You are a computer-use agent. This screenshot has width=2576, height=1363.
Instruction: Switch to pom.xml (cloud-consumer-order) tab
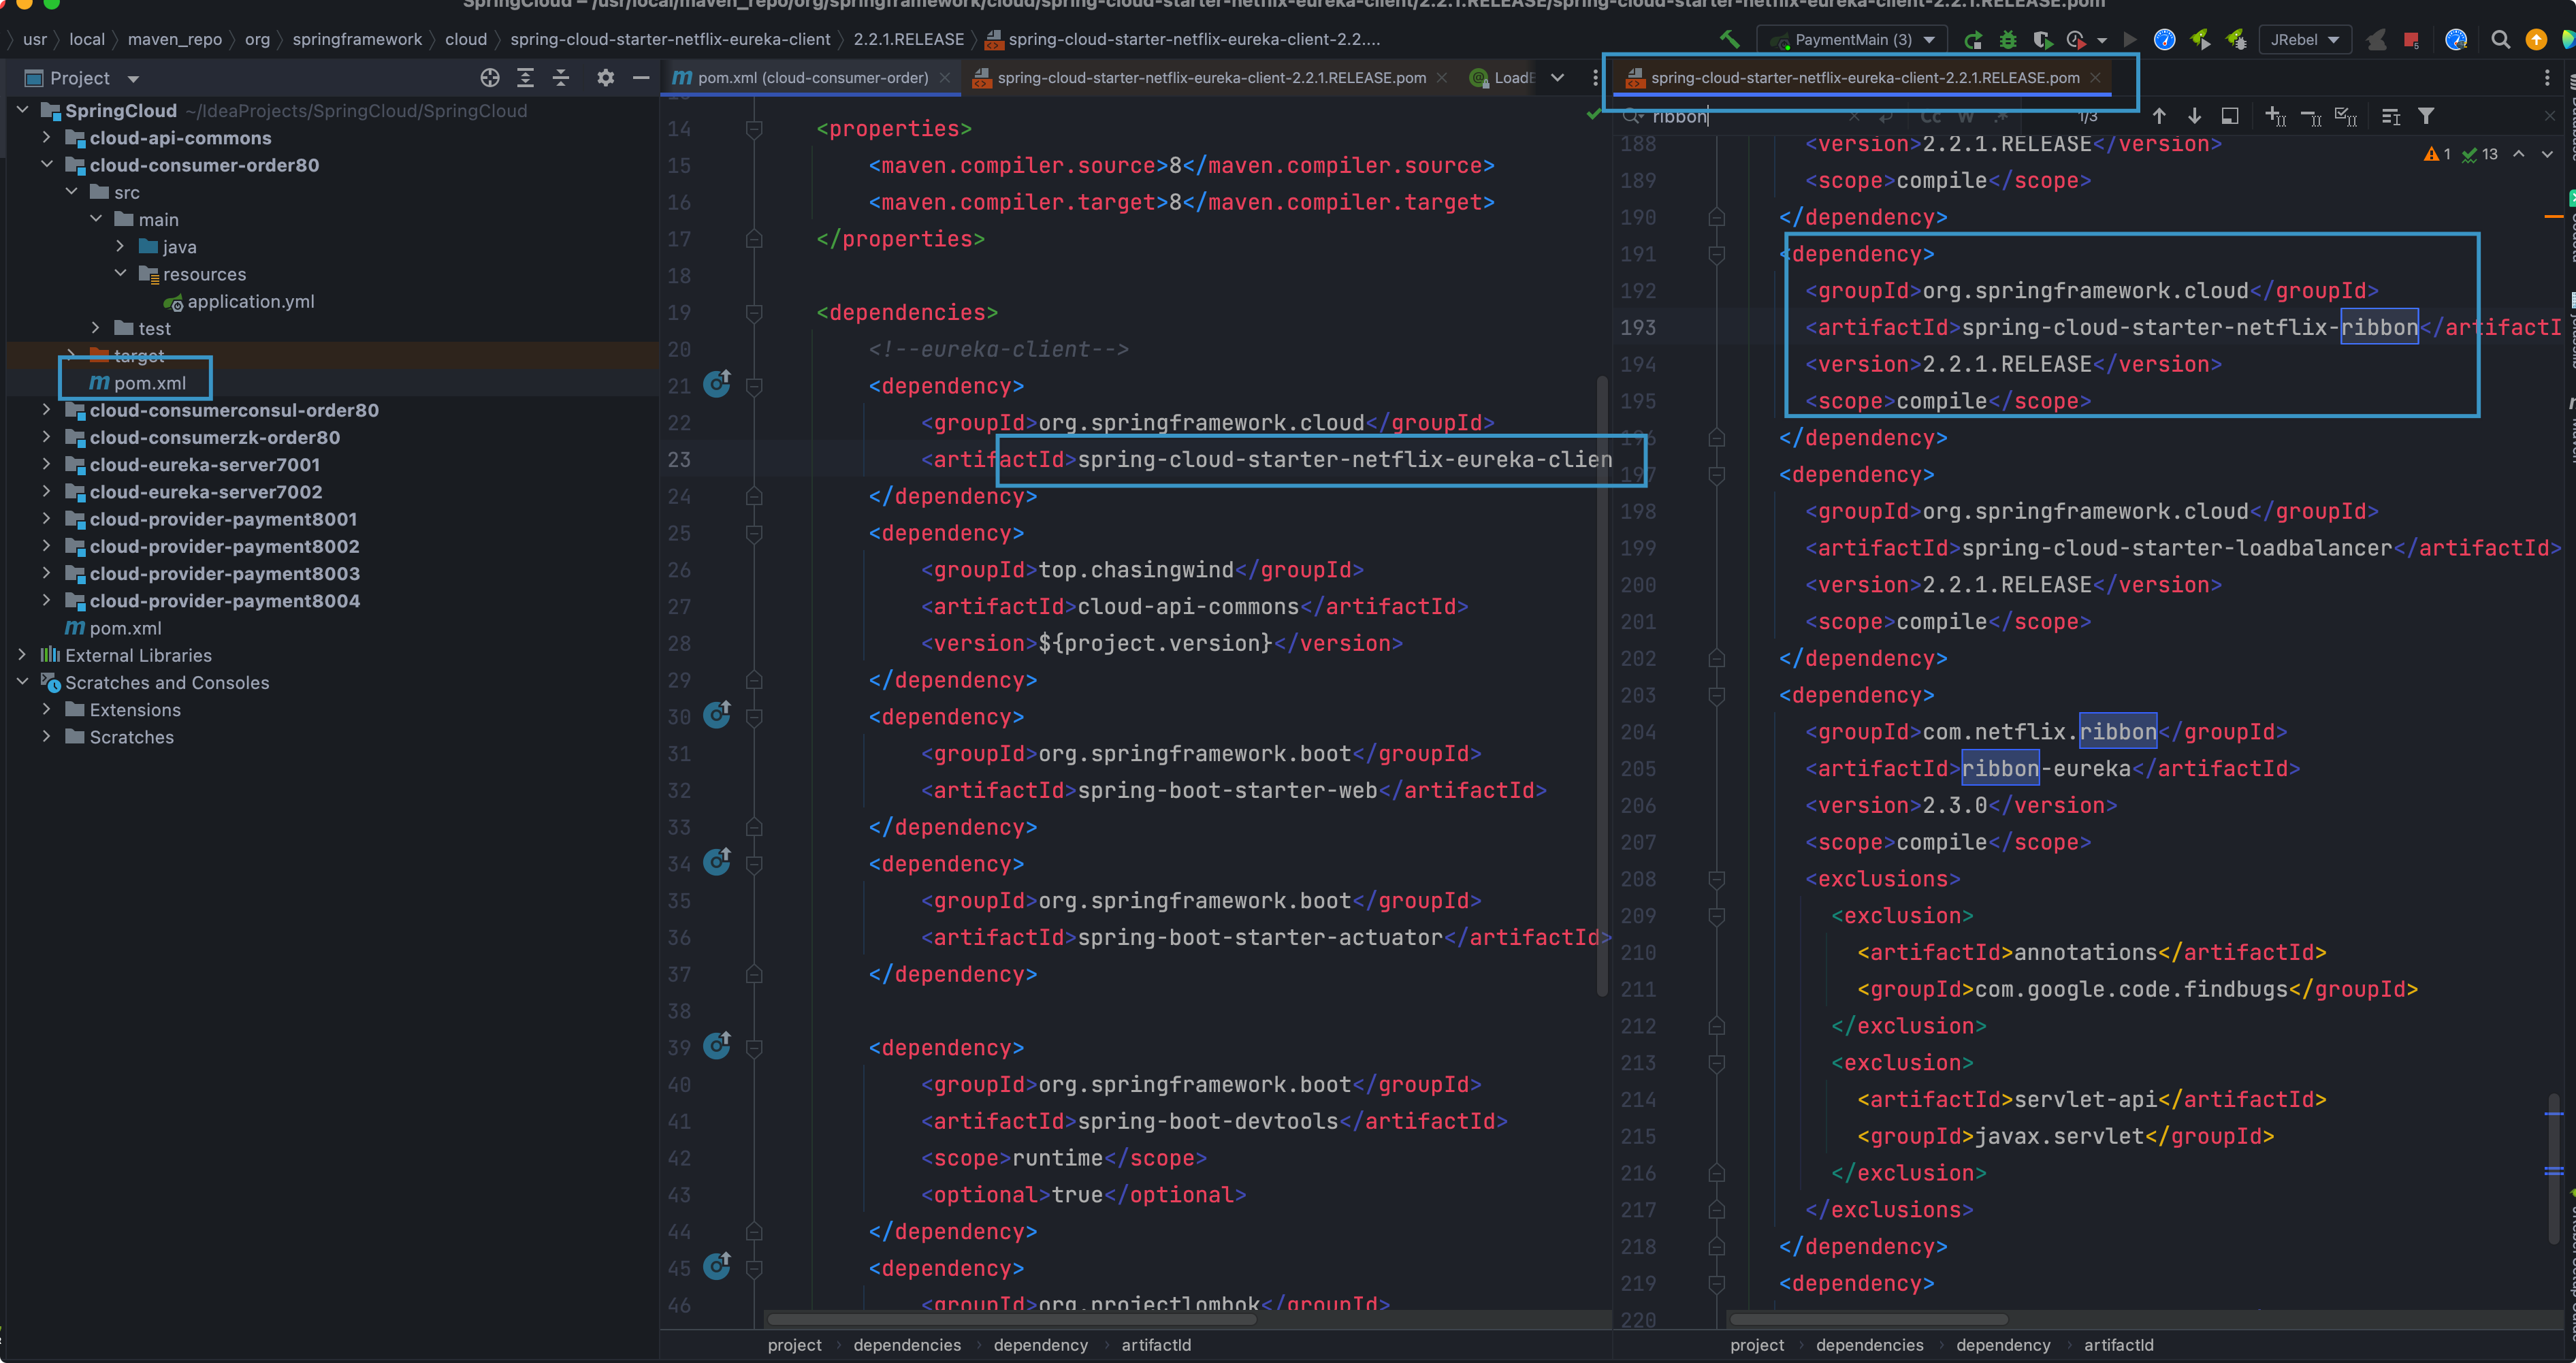(812, 78)
